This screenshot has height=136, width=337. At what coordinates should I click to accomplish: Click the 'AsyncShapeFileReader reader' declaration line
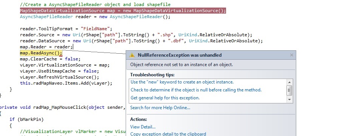pos(95,17)
